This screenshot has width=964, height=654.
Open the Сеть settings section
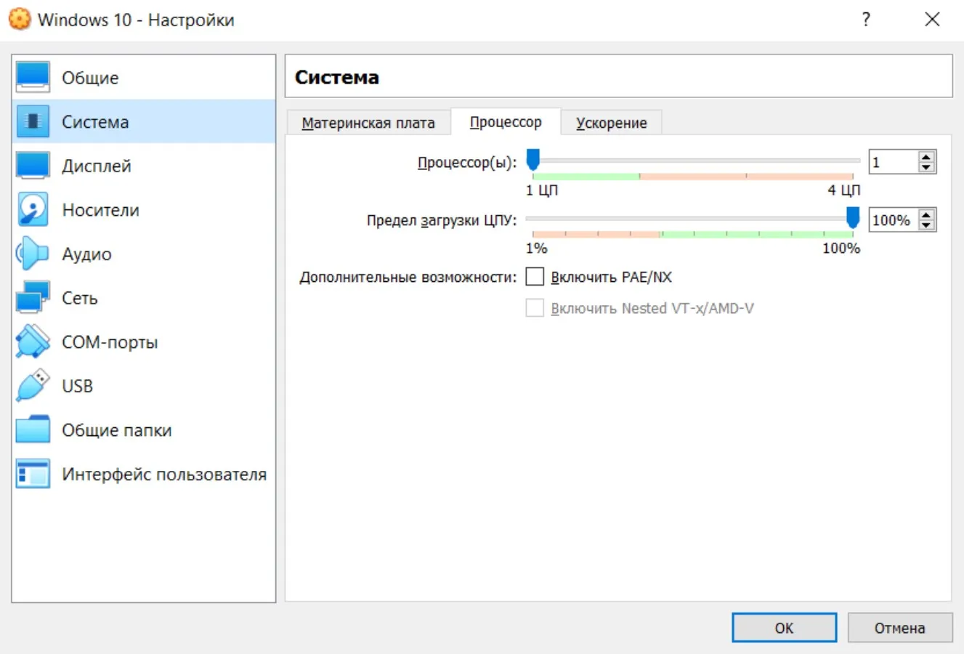tap(144, 298)
